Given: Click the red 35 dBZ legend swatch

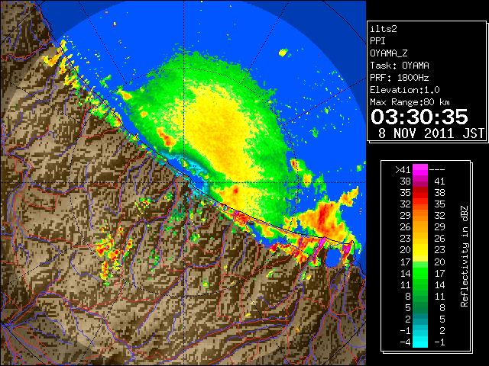Looking at the screenshot, I should [x=420, y=193].
